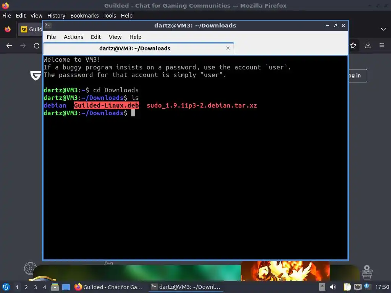Click sudo_1.9.11p3-2.debian.tar.xz filename
The image size is (391, 293).
pyautogui.click(x=202, y=105)
